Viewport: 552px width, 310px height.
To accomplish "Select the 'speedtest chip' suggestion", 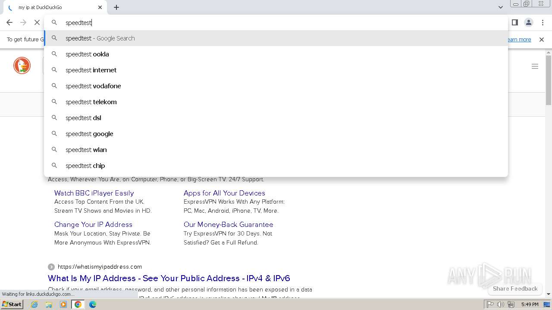I will [x=276, y=166].
